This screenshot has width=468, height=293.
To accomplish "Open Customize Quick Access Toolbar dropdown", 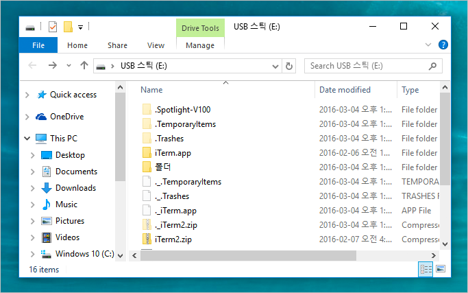I will tap(80, 27).
